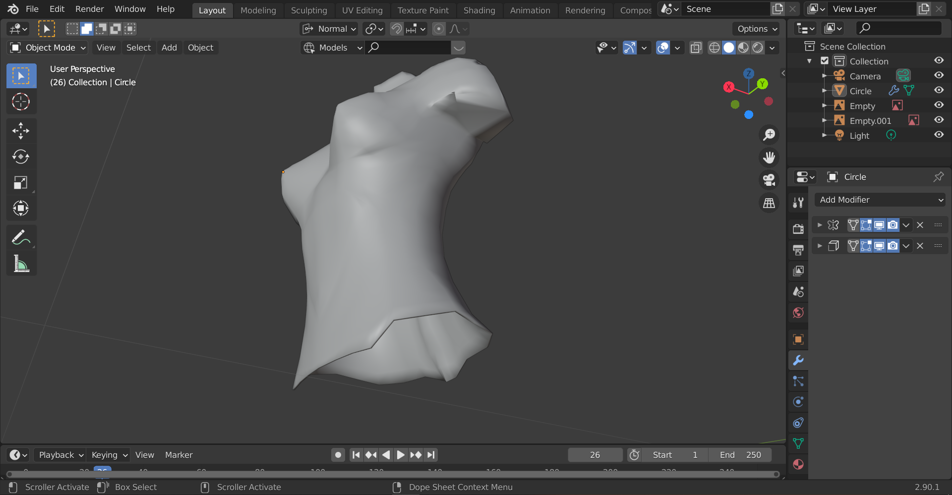952x495 pixels.
Task: Jump to the last frame in the timeline
Action: coord(430,454)
